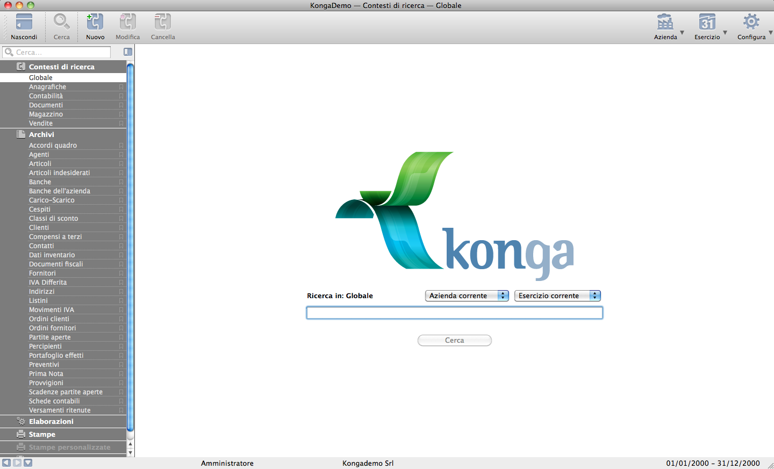Open the Esercizio corrente dropdown

(x=557, y=296)
